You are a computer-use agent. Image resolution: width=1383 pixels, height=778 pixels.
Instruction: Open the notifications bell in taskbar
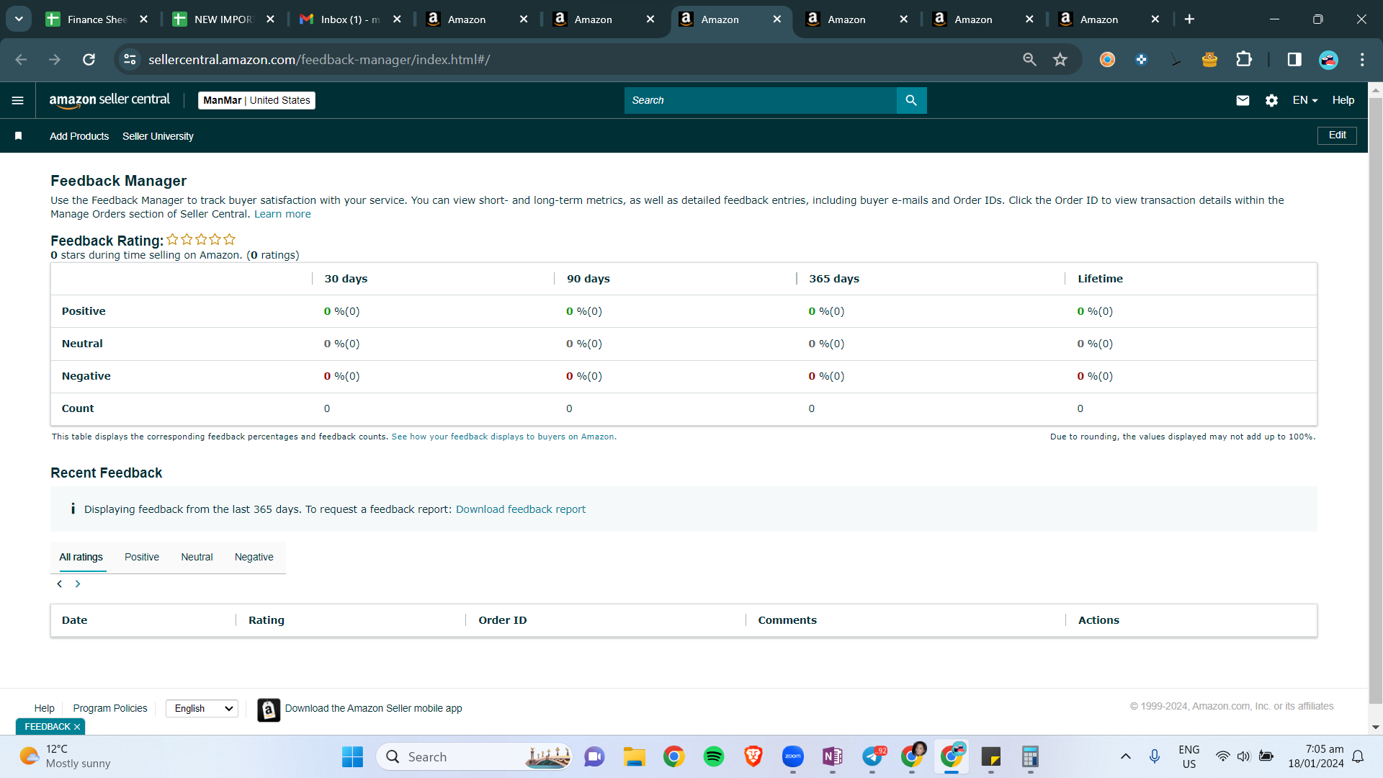(x=1358, y=756)
